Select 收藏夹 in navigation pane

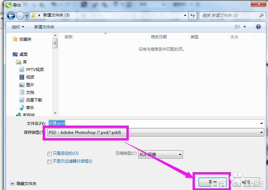(x=25, y=39)
